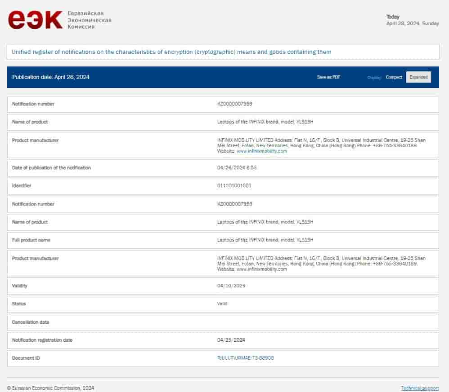Click the Technical support link
This screenshot has width=449, height=392.
(x=420, y=388)
